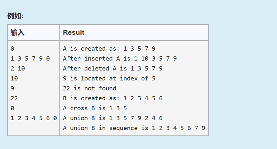
Task: Click the '输入' column header
Action: tap(17, 32)
